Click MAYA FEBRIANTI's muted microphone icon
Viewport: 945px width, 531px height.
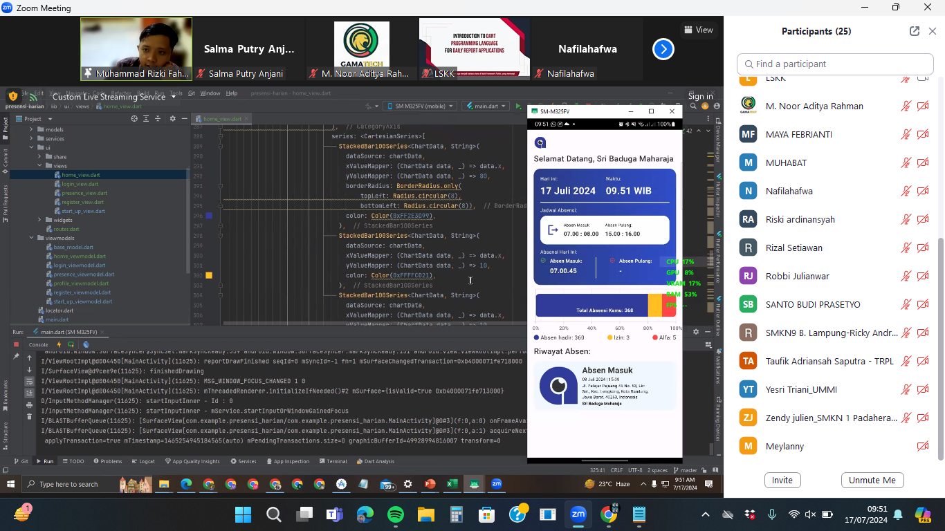906,134
